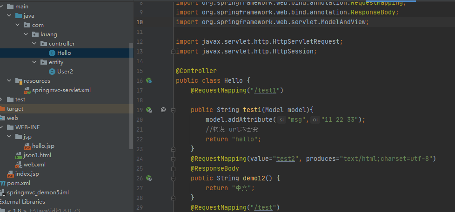This screenshot has width=455, height=212.
Task: Click request mapping gutter icon on line 26
Action: tap(149, 178)
